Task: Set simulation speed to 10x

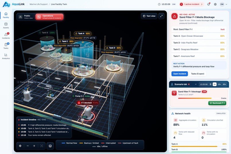Action: (x=219, y=84)
